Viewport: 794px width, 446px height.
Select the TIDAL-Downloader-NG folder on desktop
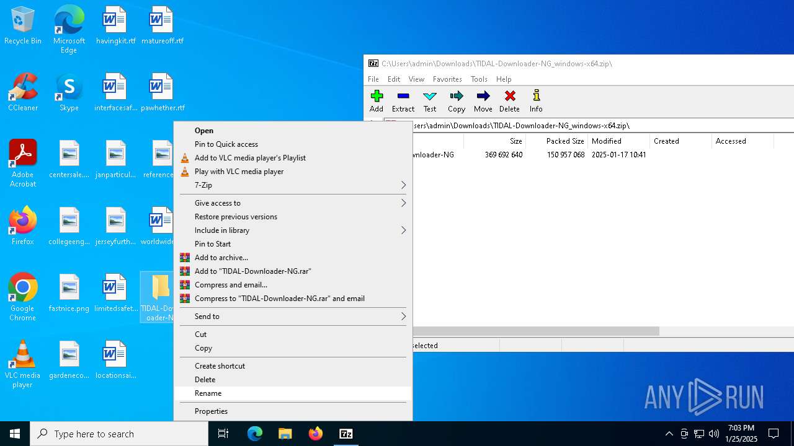pyautogui.click(x=158, y=297)
